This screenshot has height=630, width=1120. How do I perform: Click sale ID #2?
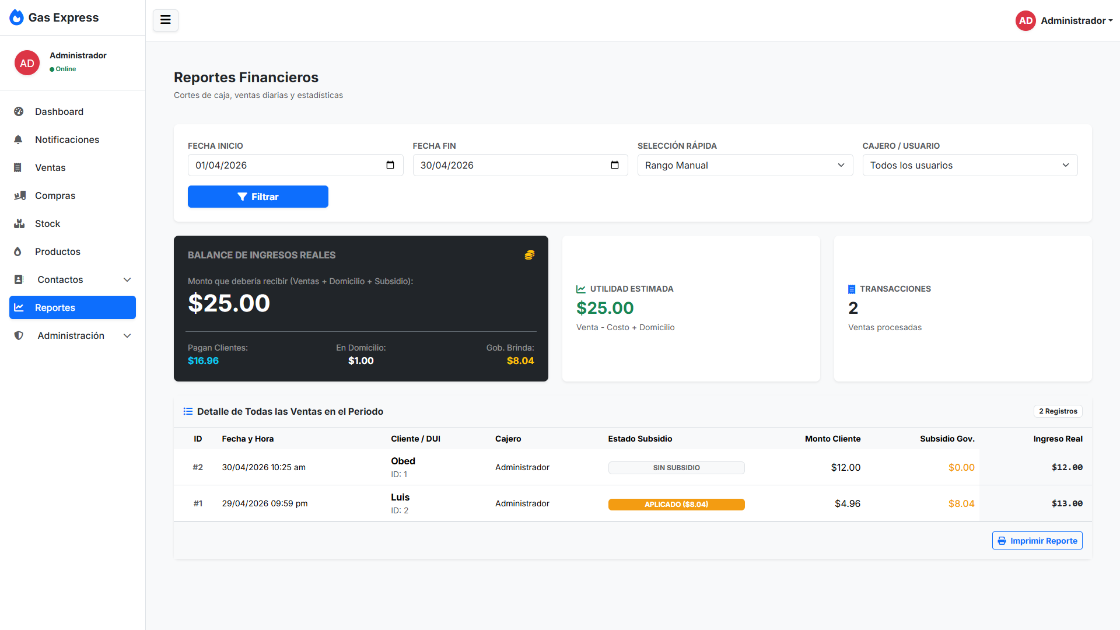(x=198, y=467)
